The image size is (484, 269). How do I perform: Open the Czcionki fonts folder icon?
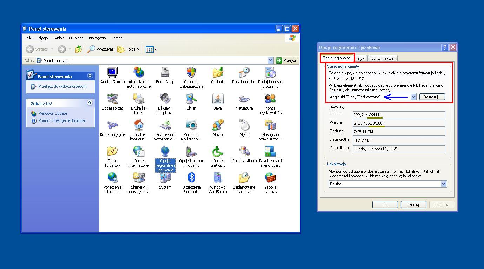[x=218, y=73]
